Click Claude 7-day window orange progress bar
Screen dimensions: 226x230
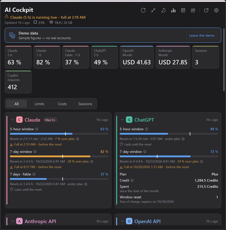59,156
